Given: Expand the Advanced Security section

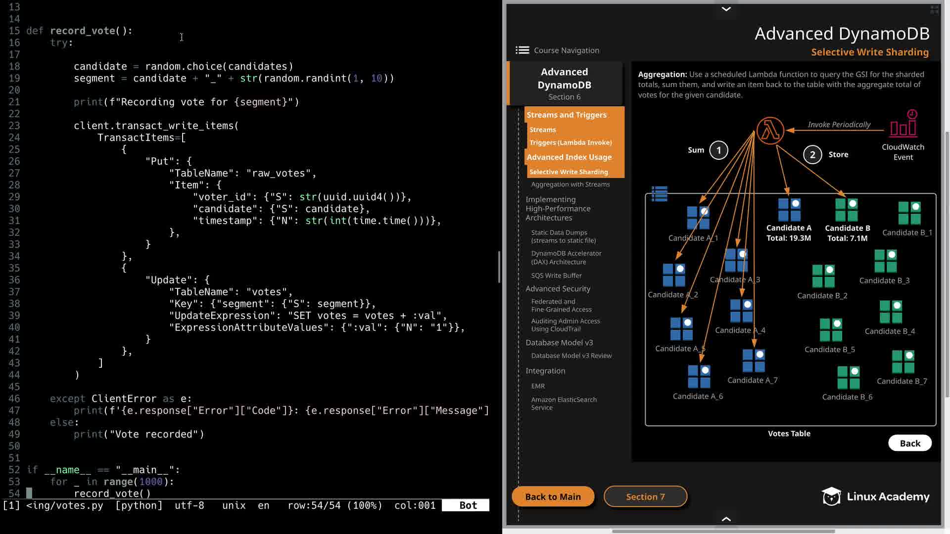Looking at the screenshot, I should point(558,289).
